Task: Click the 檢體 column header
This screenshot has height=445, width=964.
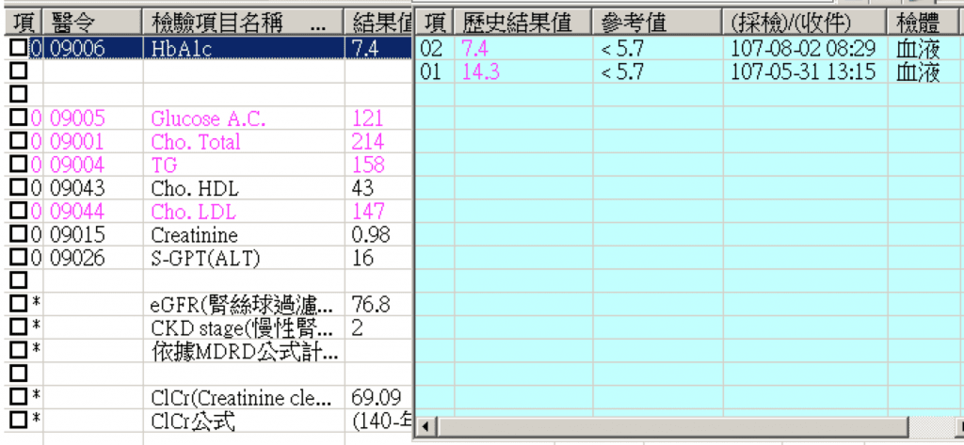Action: tap(918, 23)
